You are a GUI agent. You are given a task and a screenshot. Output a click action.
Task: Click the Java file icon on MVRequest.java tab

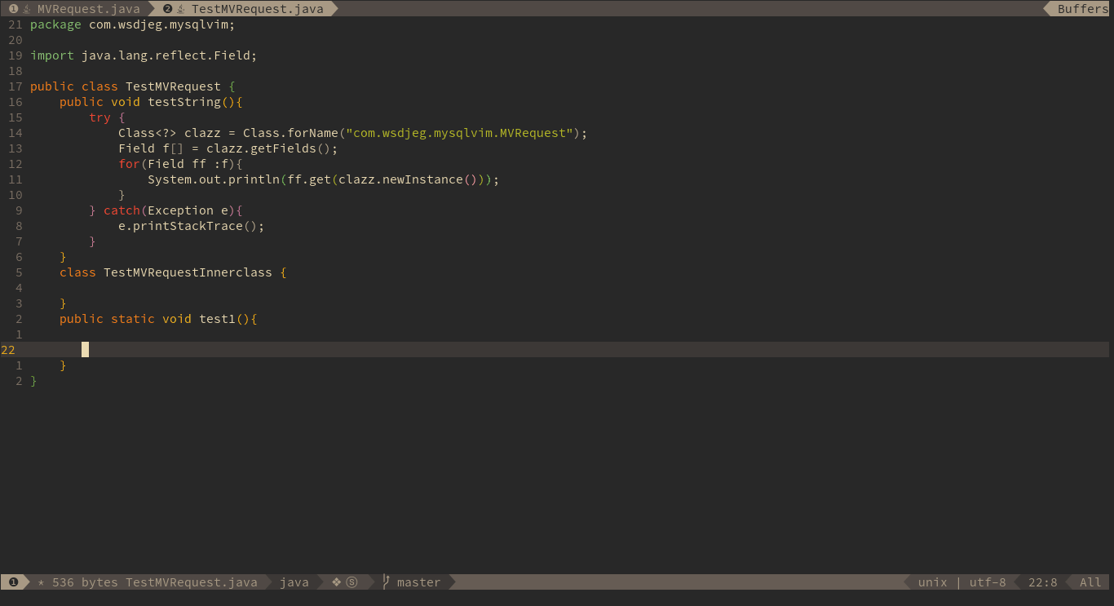[27, 9]
